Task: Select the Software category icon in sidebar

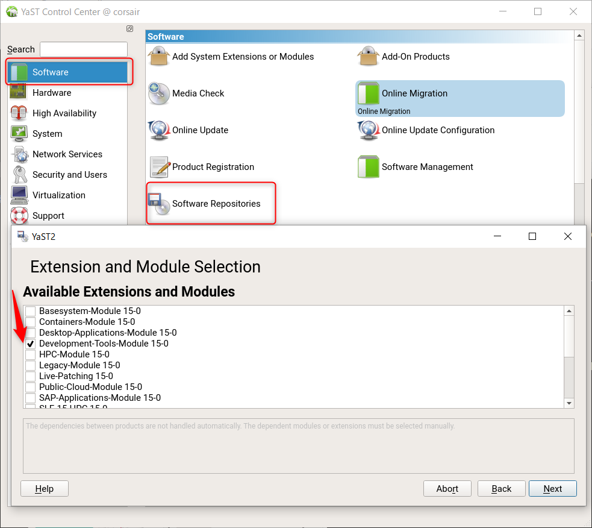Action: point(19,72)
